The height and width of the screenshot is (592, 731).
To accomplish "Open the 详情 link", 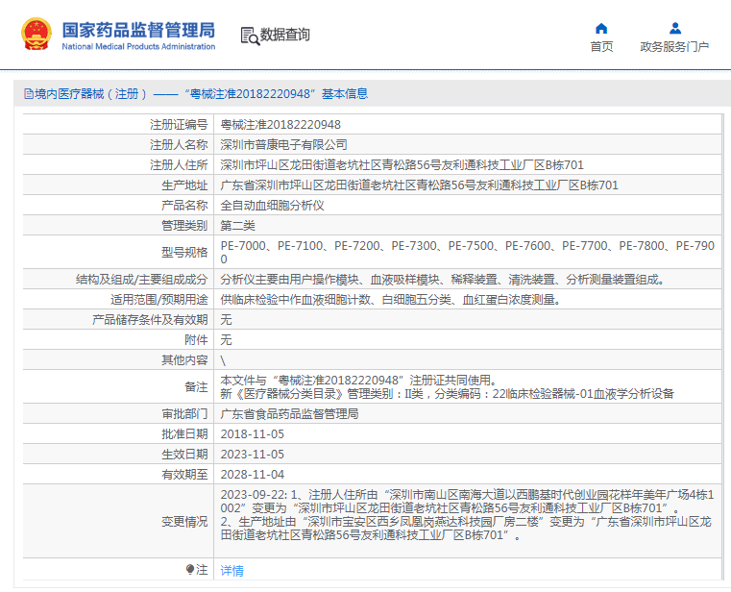I will 231,571.
